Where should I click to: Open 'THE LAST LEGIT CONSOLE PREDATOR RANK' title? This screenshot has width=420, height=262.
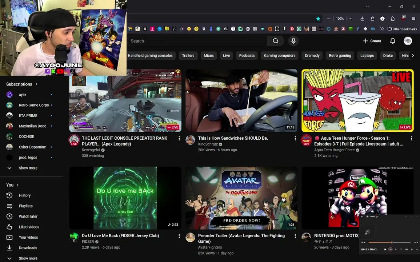coord(124,141)
